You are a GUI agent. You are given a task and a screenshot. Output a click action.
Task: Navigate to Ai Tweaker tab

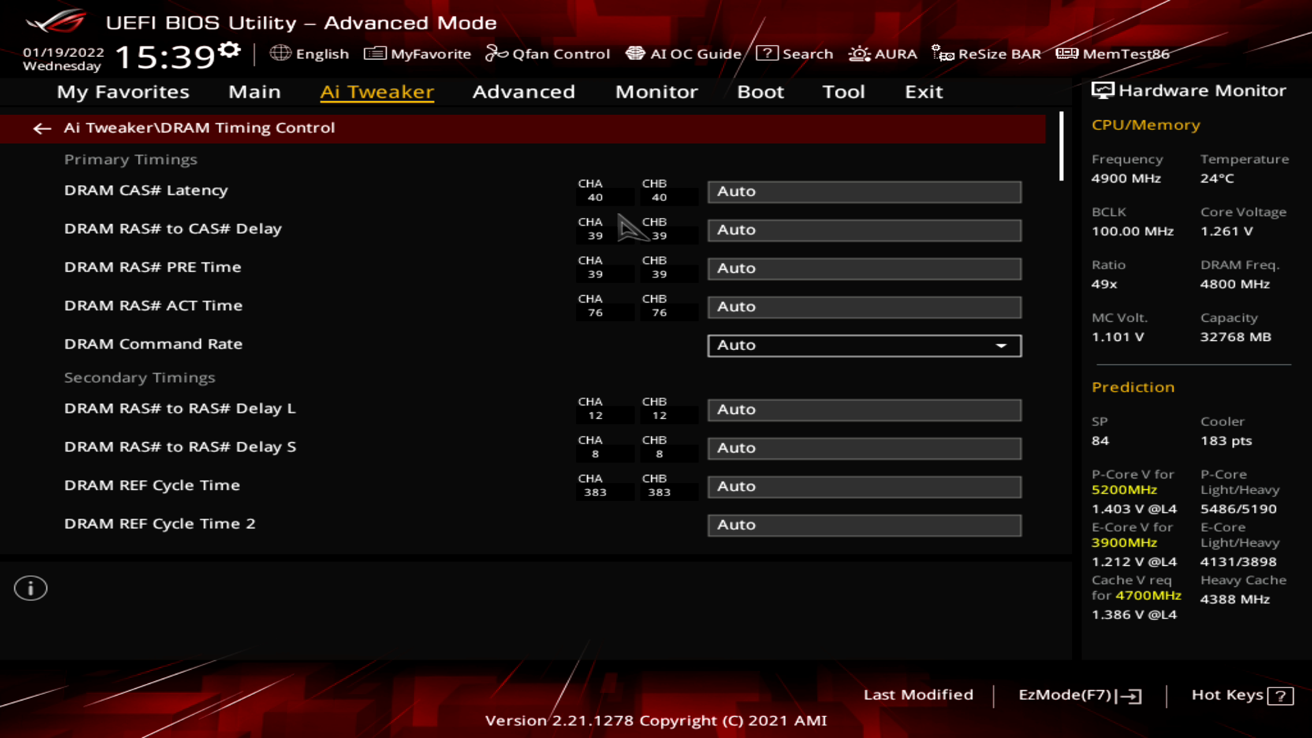[377, 91]
